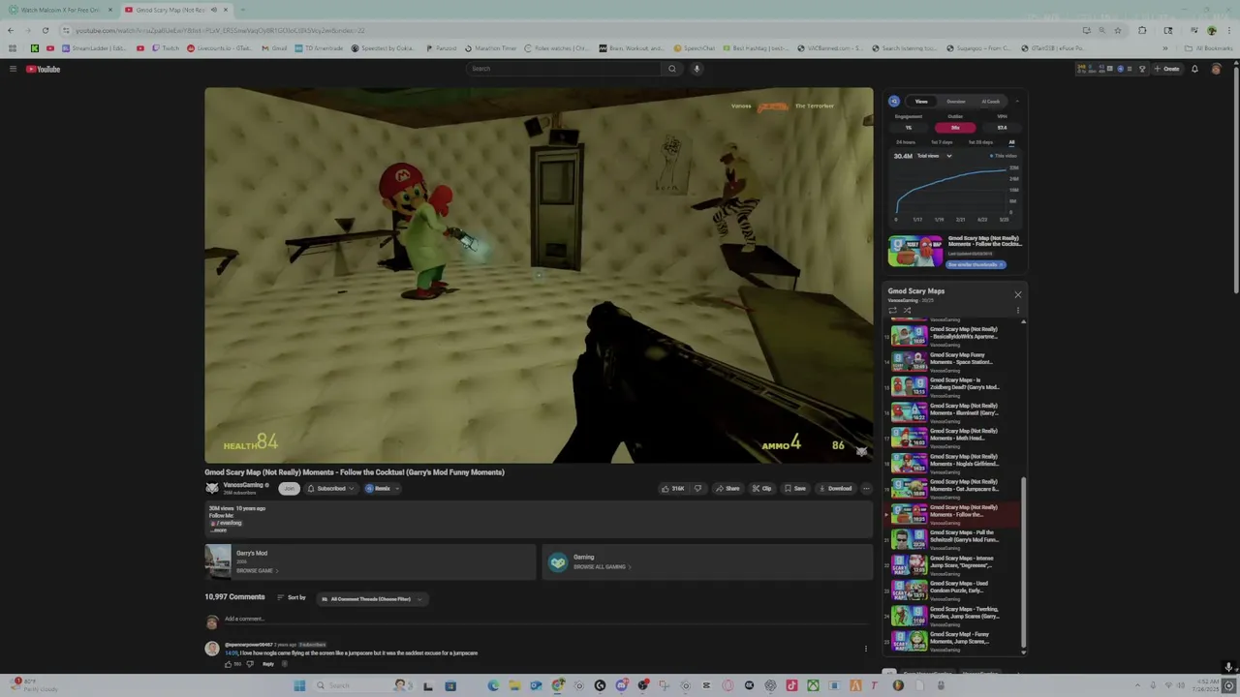Open the account avatar menu
Screen dimensions: 1240x697
(1216, 69)
